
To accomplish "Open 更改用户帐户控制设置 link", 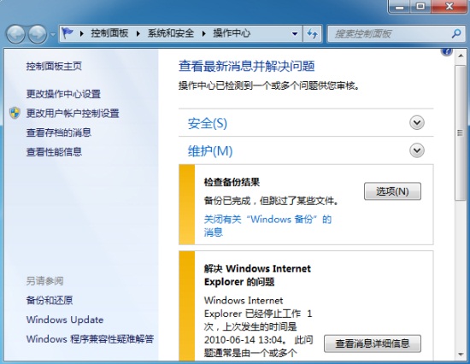I will coord(73,113).
